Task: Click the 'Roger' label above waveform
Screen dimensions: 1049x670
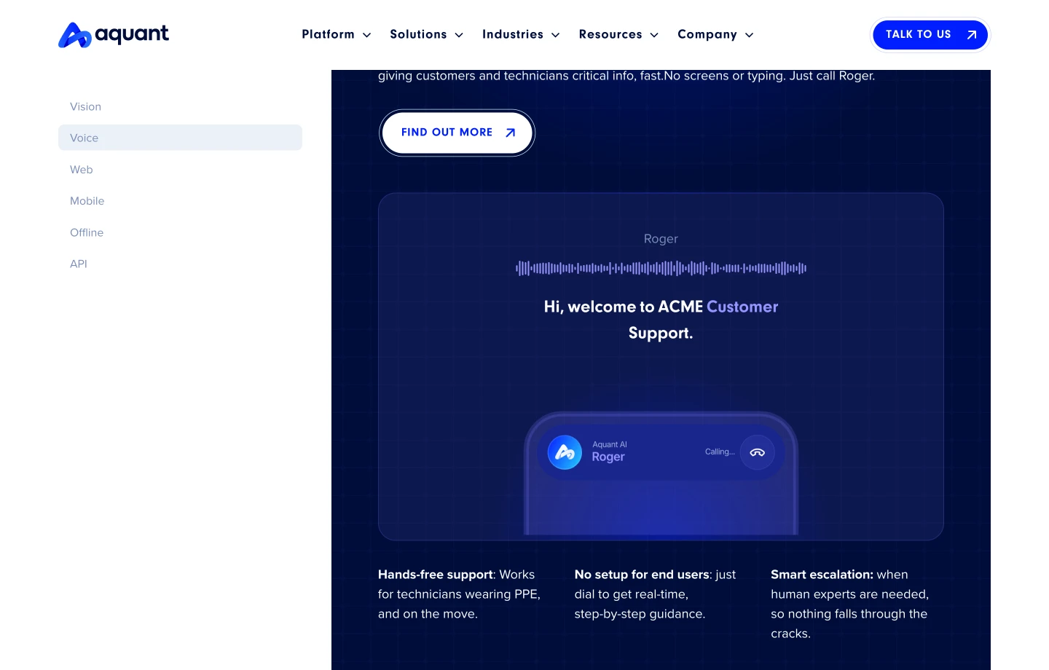Action: coord(661,239)
